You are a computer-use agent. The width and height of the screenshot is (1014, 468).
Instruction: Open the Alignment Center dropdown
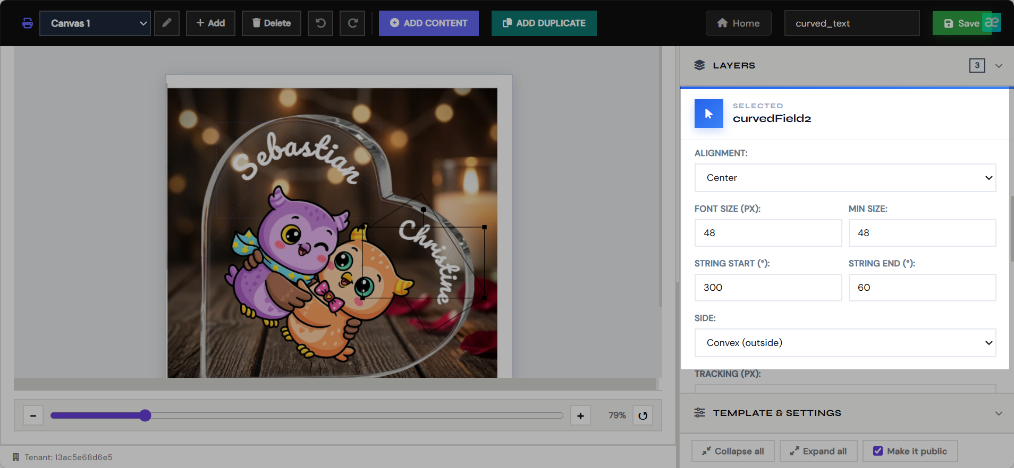pyautogui.click(x=845, y=178)
